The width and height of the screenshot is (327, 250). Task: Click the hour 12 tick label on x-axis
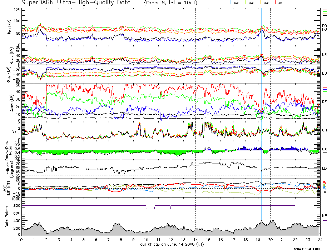click(x=170, y=240)
